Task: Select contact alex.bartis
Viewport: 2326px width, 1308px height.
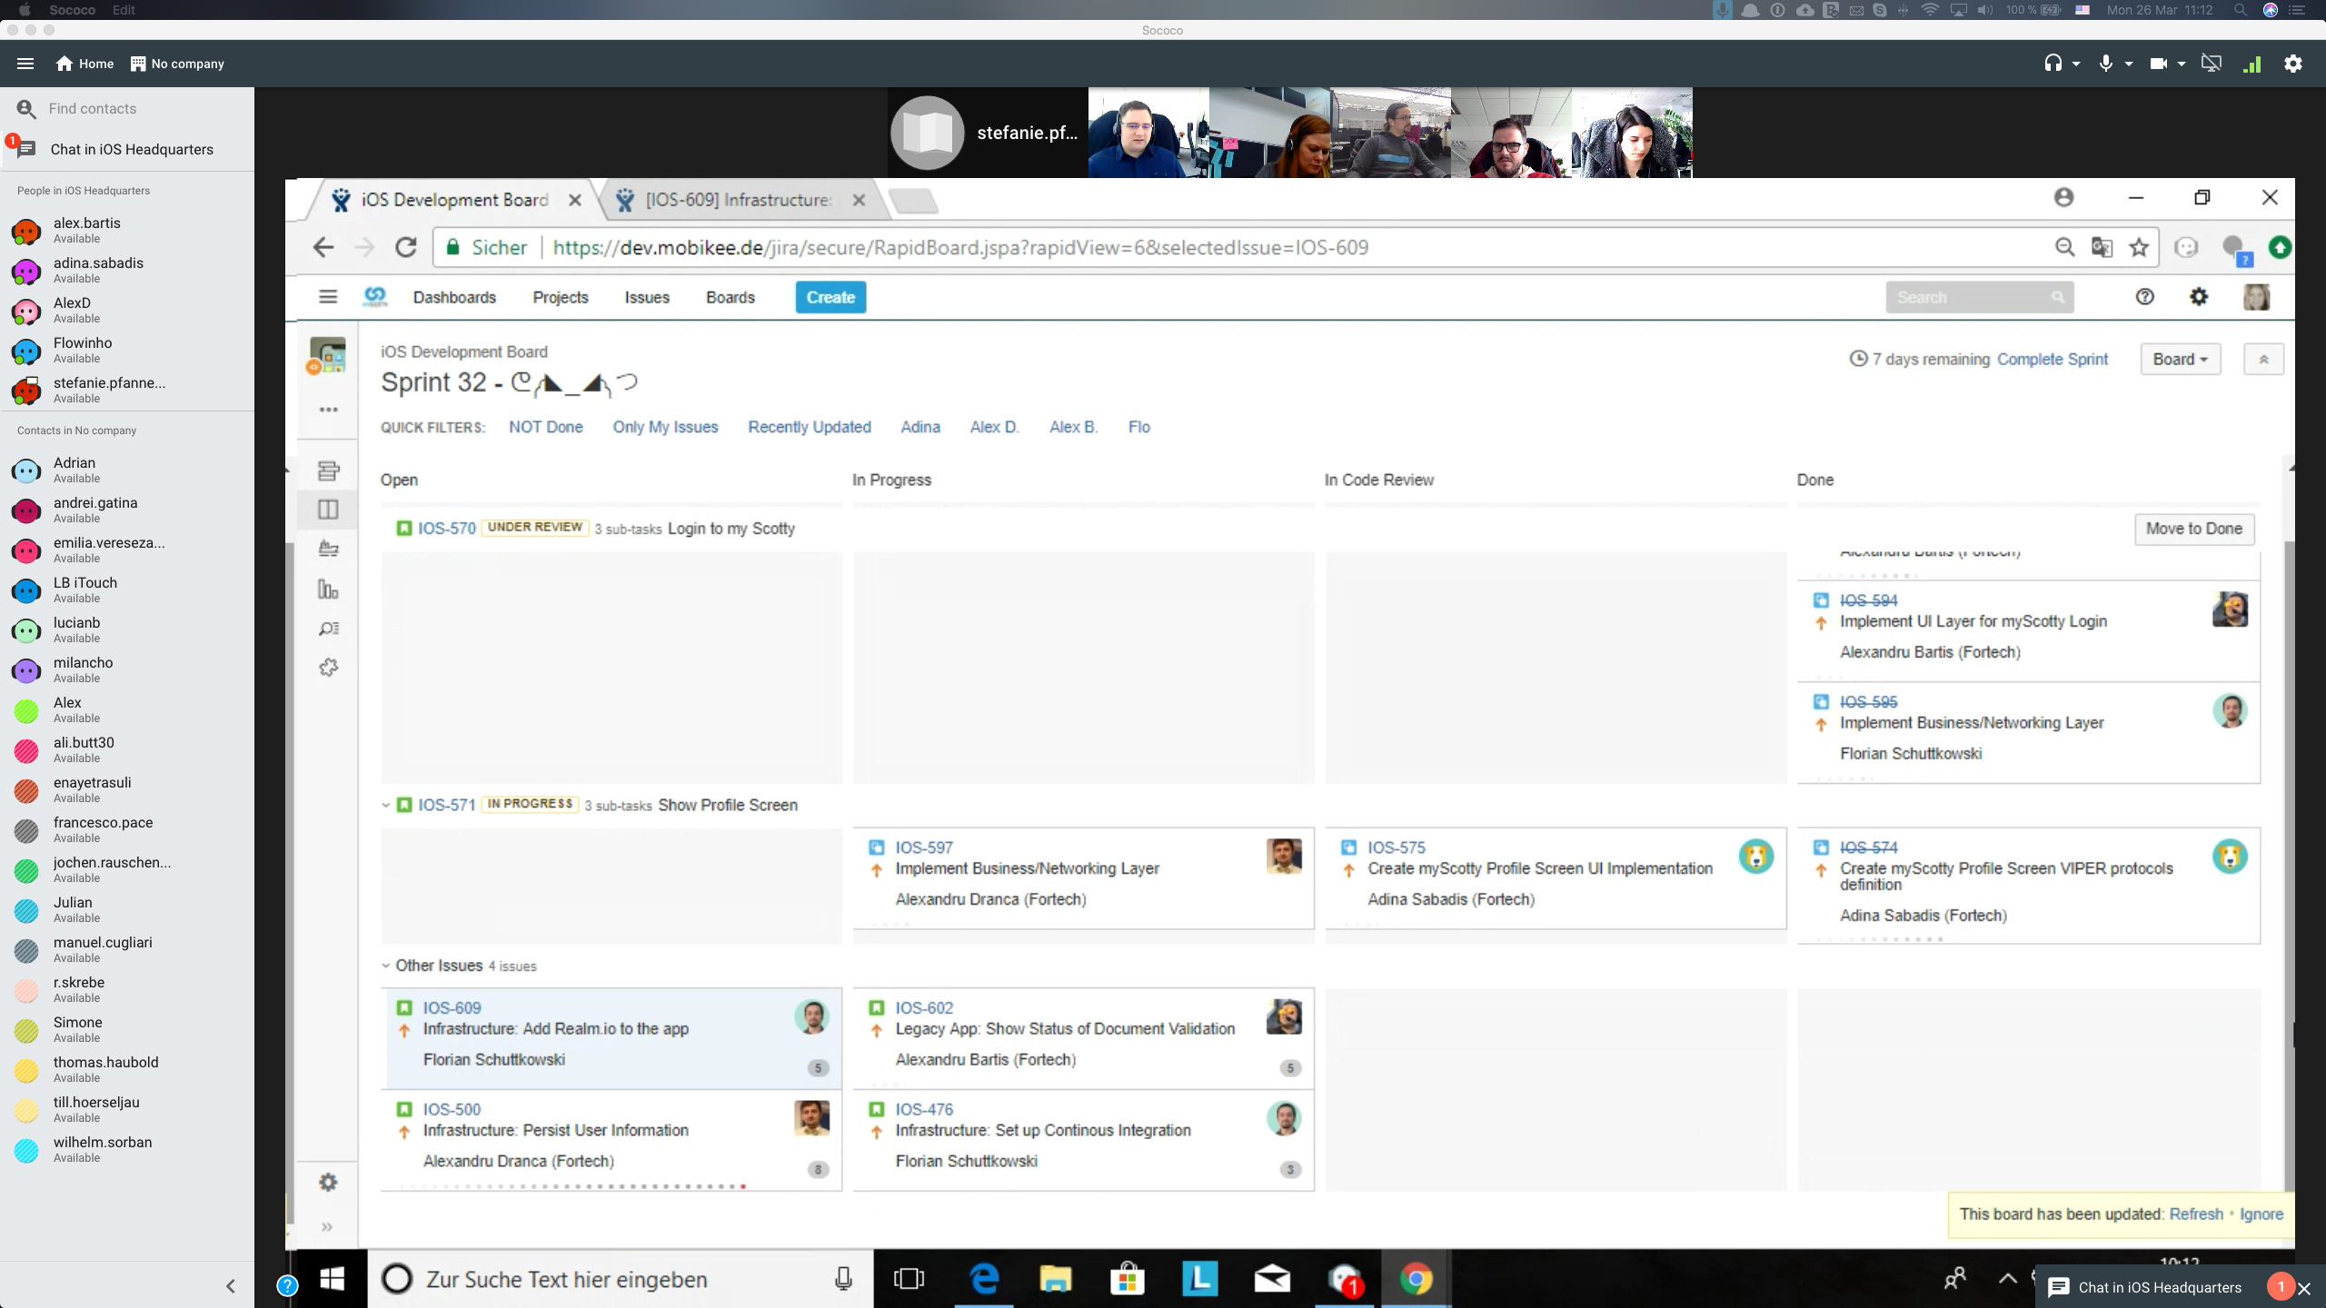Action: (127, 230)
